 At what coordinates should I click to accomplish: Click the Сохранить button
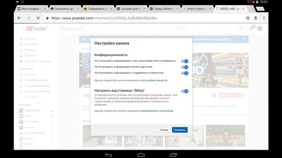click(180, 130)
